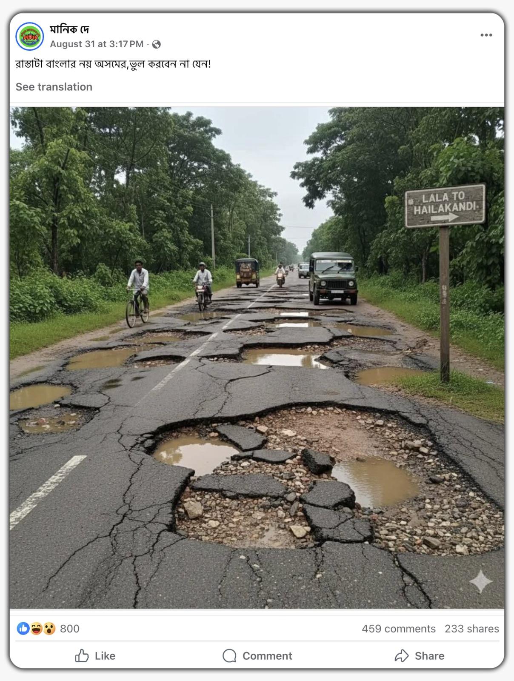Click the Share label text

(x=430, y=656)
